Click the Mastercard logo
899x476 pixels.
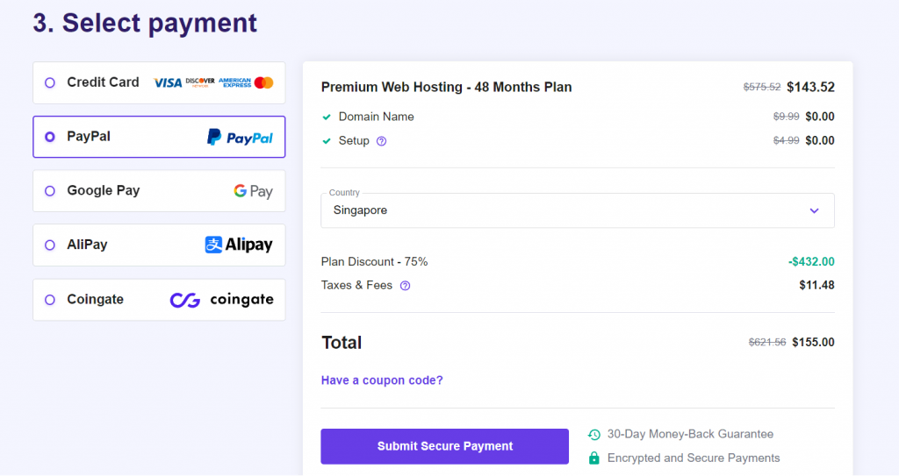coord(264,82)
